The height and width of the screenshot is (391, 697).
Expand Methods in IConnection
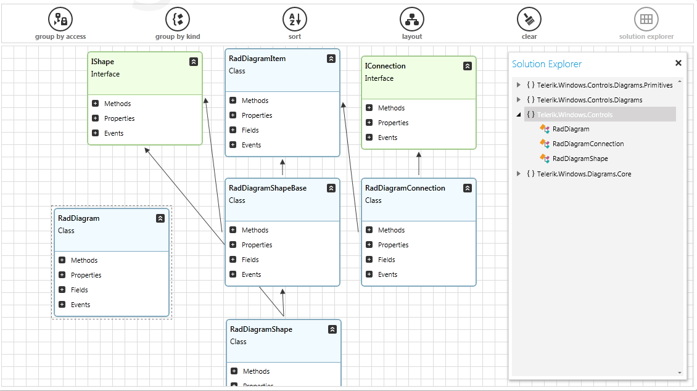coord(369,107)
